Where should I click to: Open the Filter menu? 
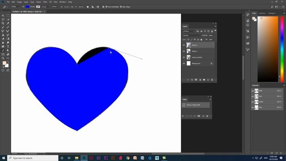[x=45, y=2]
